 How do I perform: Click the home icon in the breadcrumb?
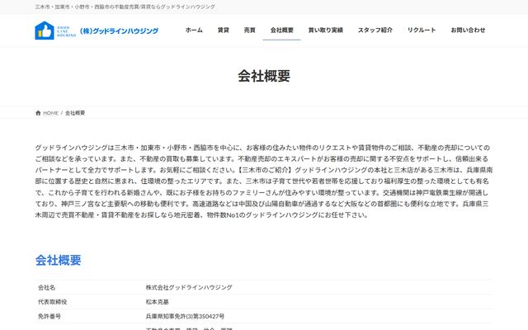click(38, 113)
